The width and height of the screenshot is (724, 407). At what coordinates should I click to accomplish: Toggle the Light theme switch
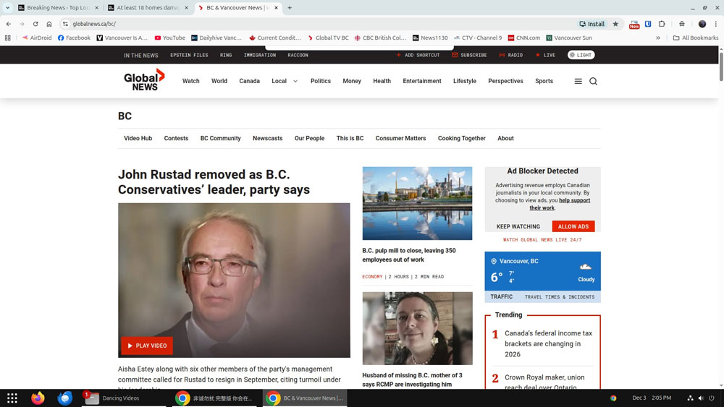pos(581,55)
